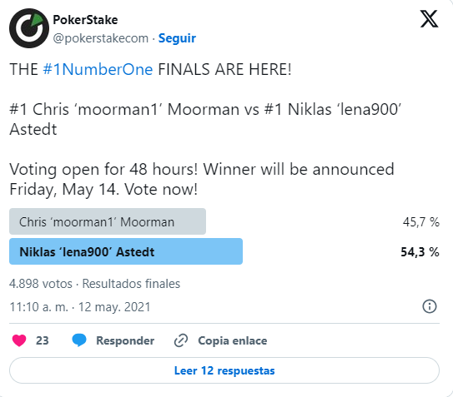Screen dimensions: 453x397
Task: Open the PokerStake display name
Action: [85, 20]
